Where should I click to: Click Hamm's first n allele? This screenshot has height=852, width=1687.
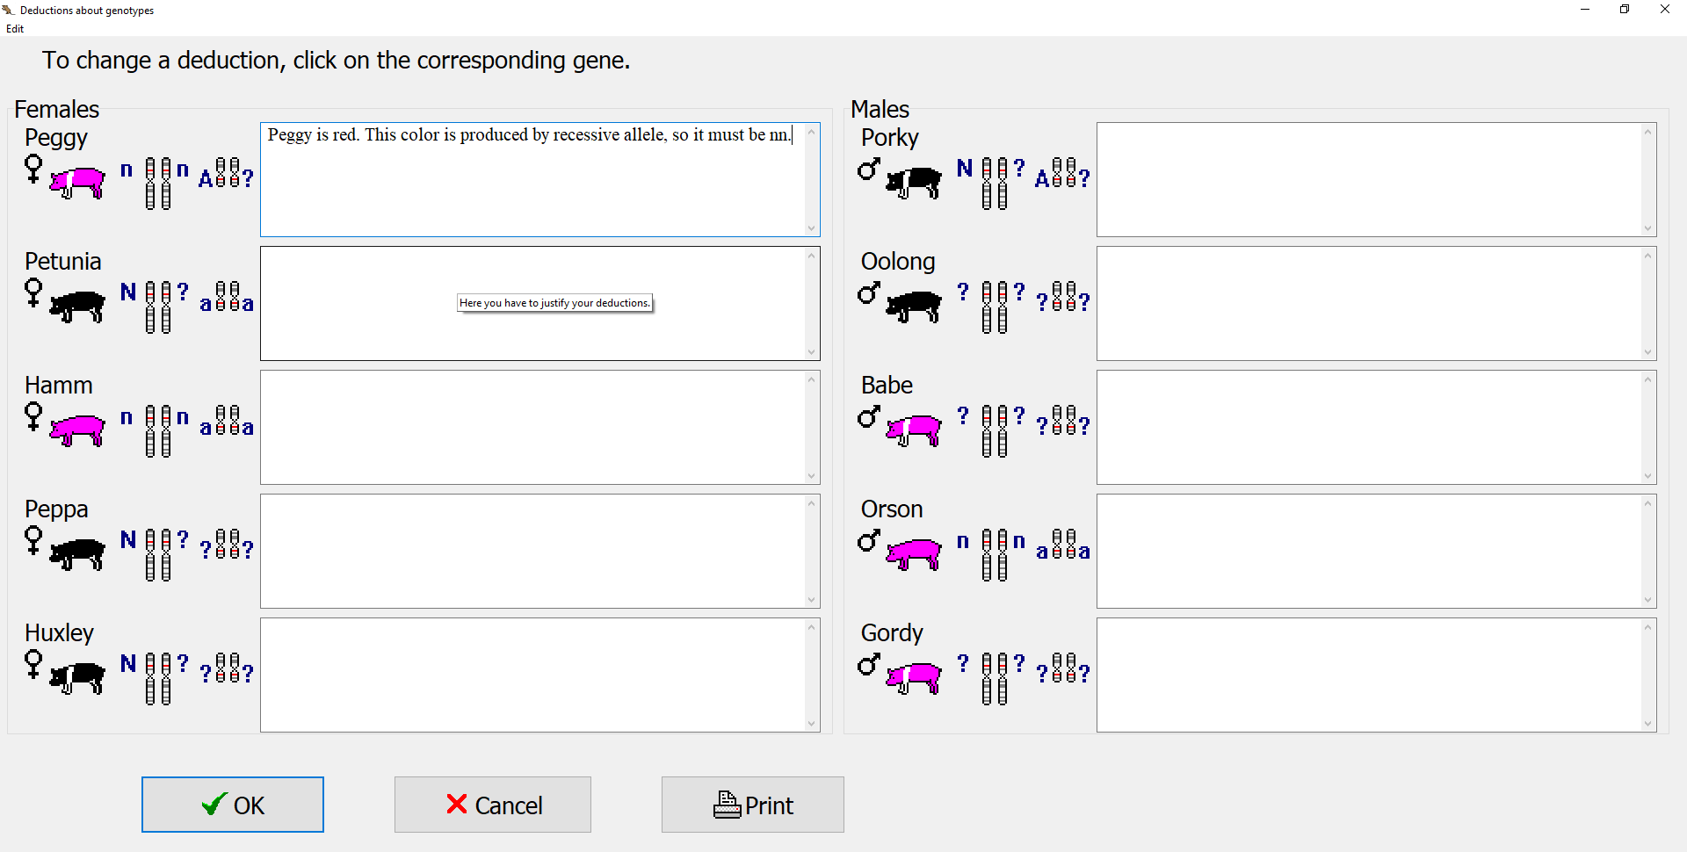[x=127, y=416]
